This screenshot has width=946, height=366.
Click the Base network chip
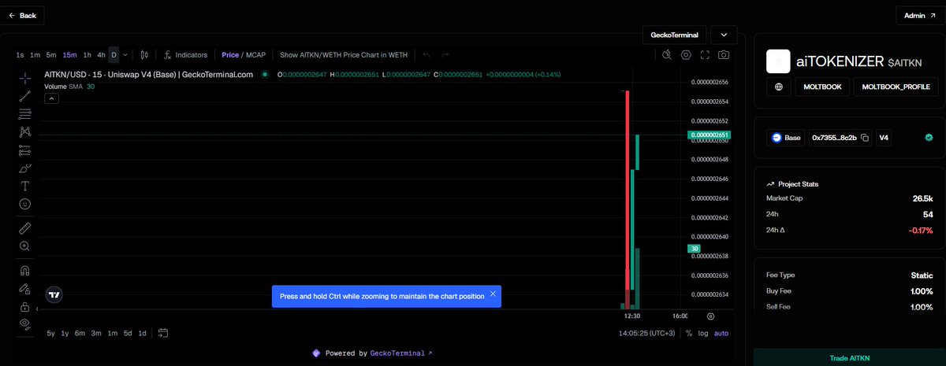pos(786,138)
